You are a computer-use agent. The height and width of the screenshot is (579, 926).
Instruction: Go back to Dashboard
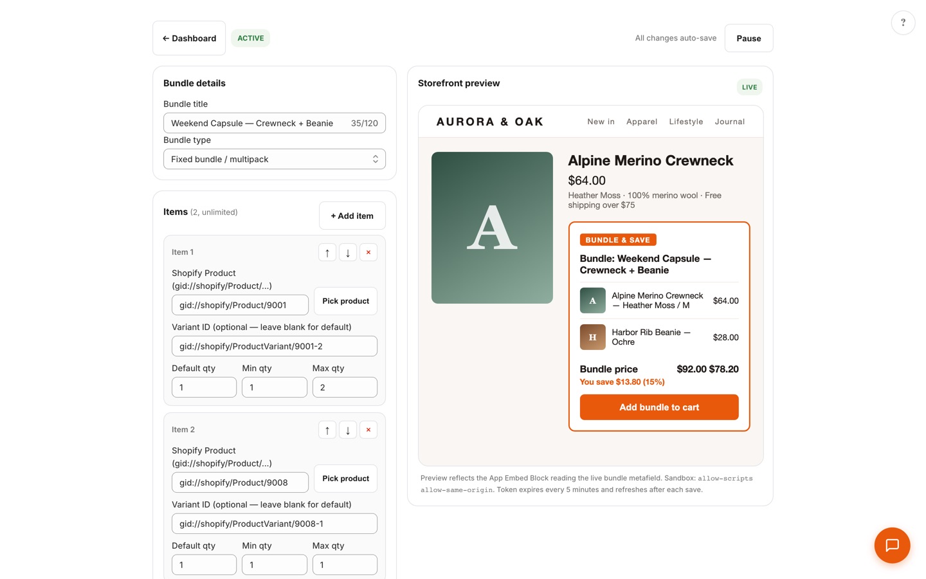point(189,39)
